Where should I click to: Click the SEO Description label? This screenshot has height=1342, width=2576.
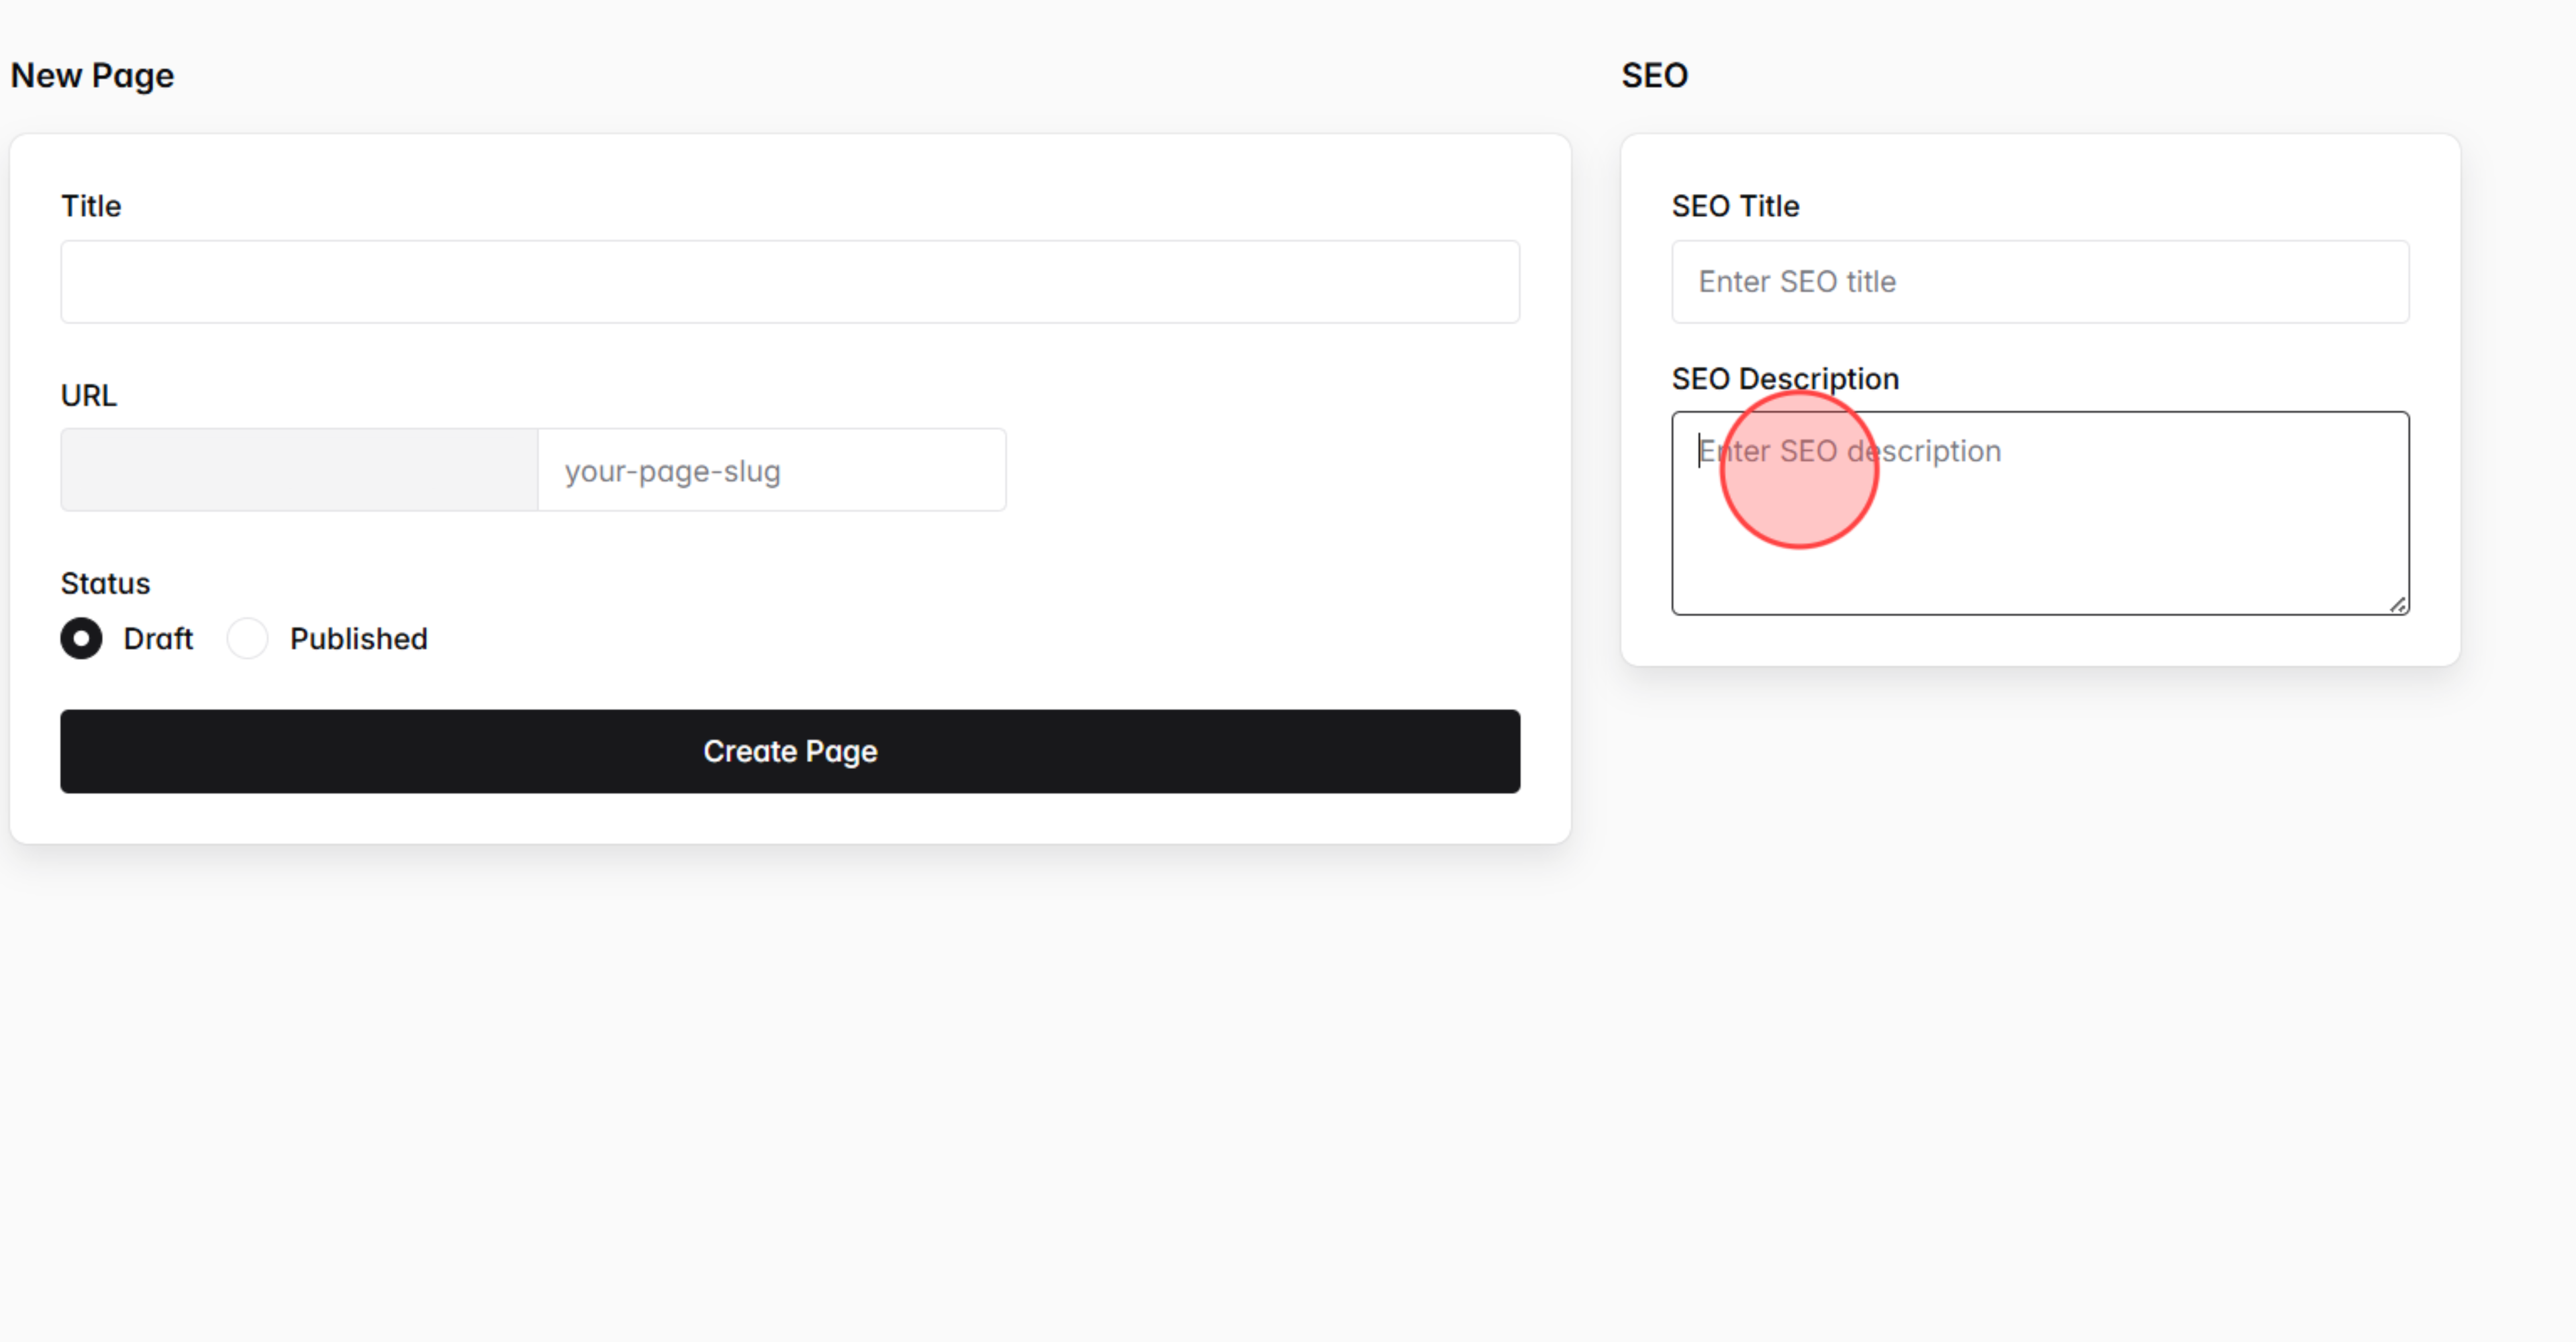tap(1785, 378)
